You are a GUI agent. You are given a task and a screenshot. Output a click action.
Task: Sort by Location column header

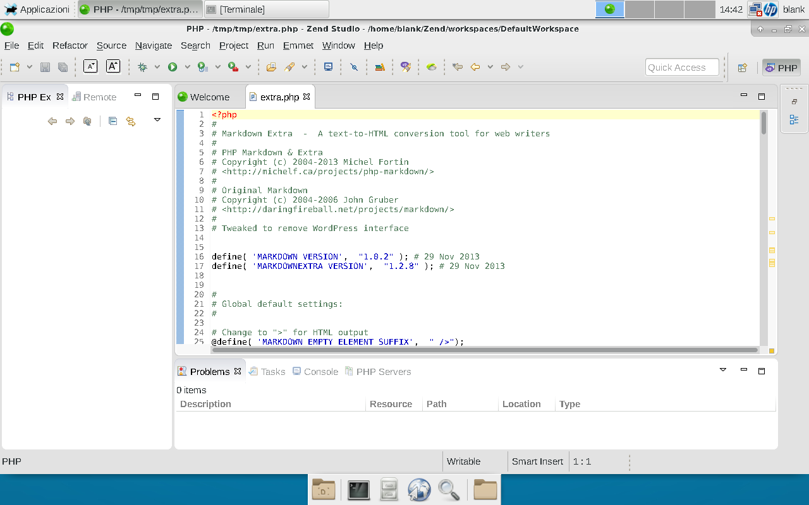tap(526, 404)
